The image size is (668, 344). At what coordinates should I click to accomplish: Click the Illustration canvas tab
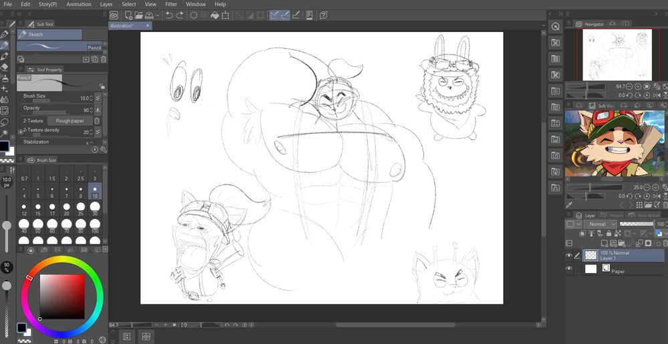point(130,26)
